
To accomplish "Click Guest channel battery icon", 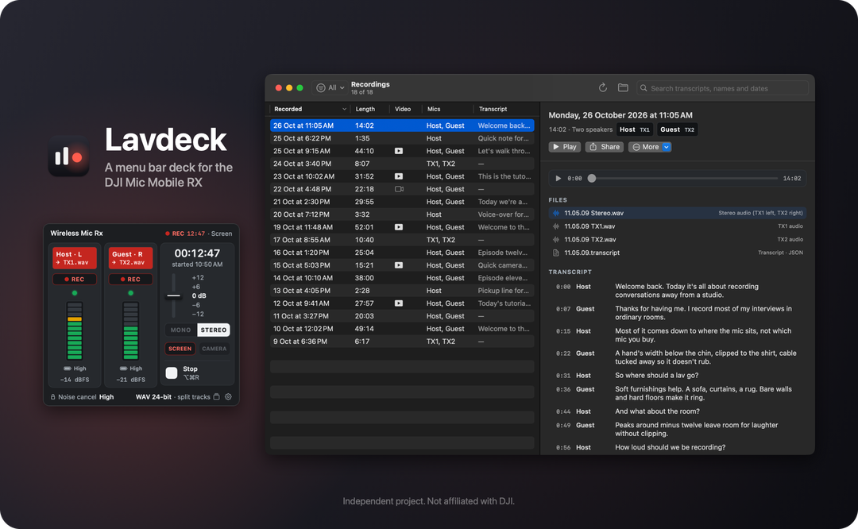I will 124,369.
